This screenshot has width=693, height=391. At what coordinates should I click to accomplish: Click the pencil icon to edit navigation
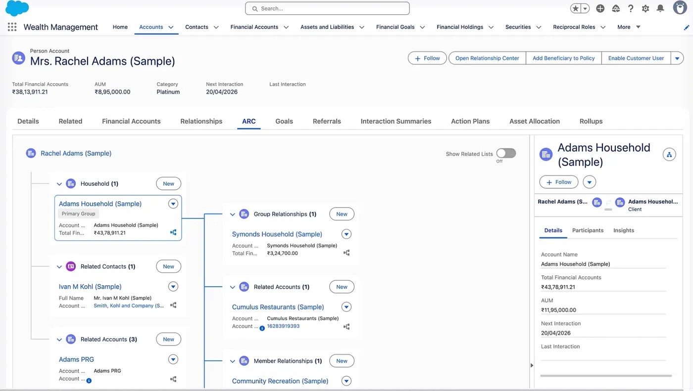click(x=687, y=28)
